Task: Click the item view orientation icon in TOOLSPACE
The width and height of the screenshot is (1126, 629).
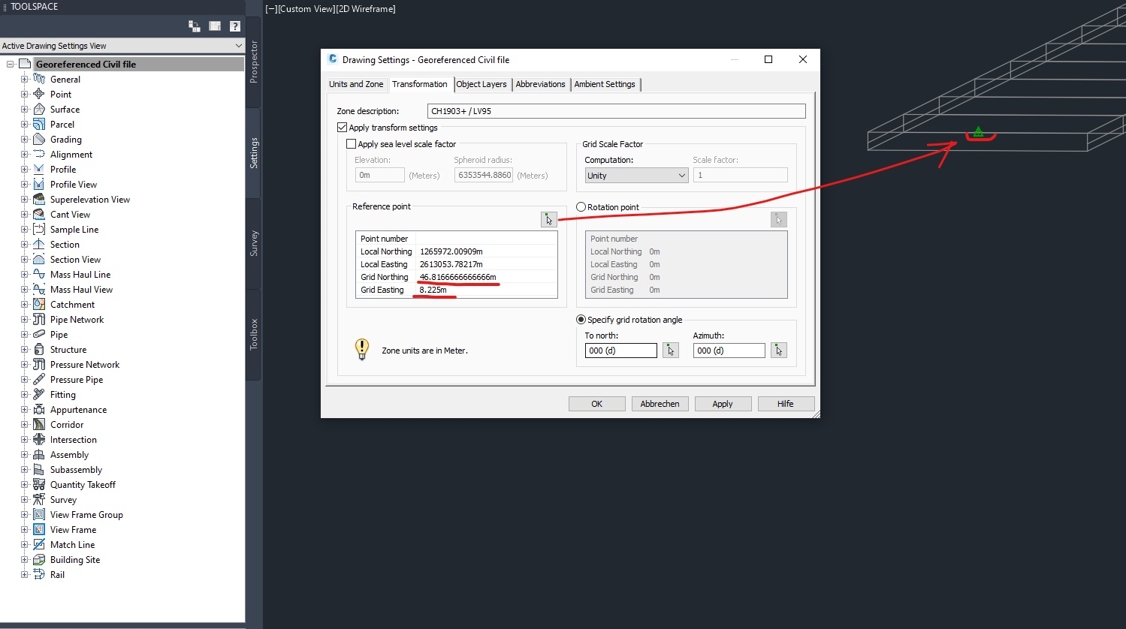Action: point(214,26)
